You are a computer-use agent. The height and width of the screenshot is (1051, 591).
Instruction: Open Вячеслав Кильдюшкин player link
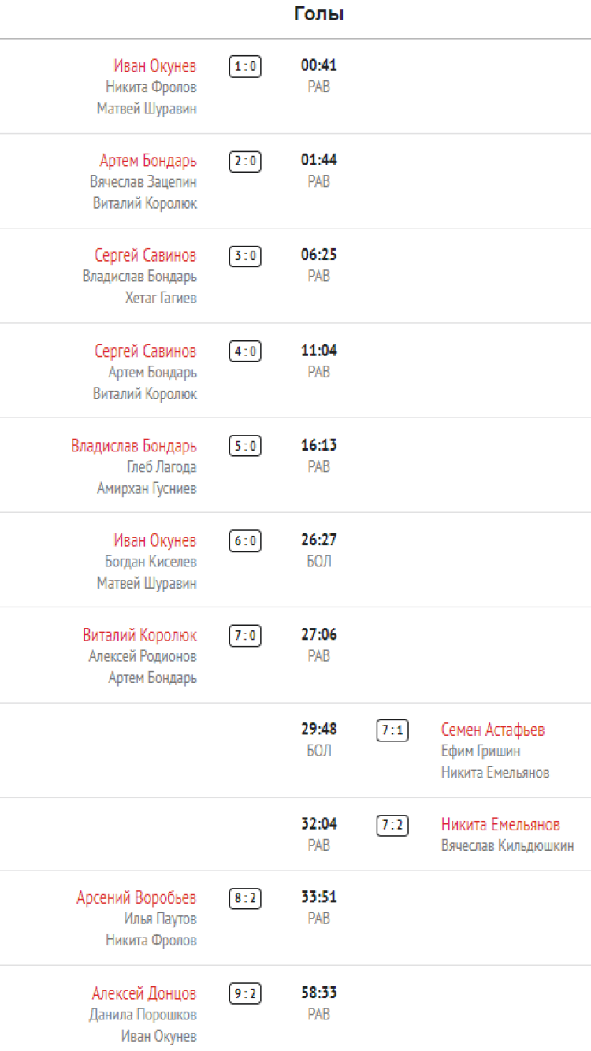point(507,845)
